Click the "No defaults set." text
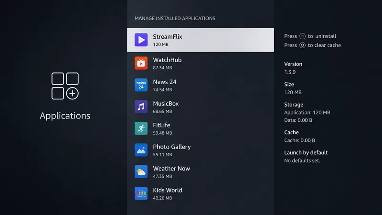 [x=302, y=161]
